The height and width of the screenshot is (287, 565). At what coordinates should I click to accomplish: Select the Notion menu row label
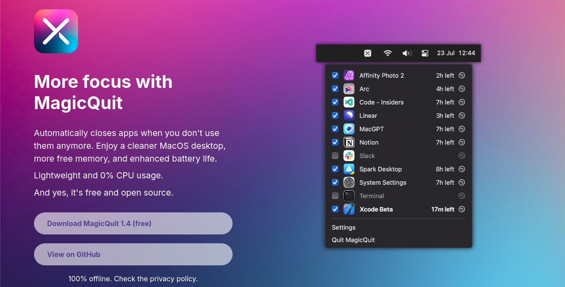tap(369, 142)
